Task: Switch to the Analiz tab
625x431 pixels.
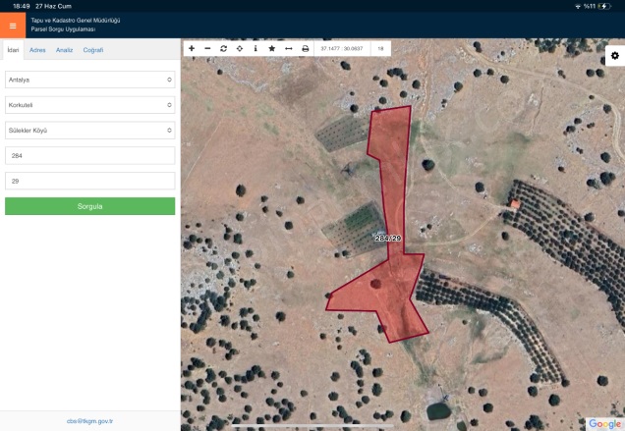Action: [x=64, y=50]
